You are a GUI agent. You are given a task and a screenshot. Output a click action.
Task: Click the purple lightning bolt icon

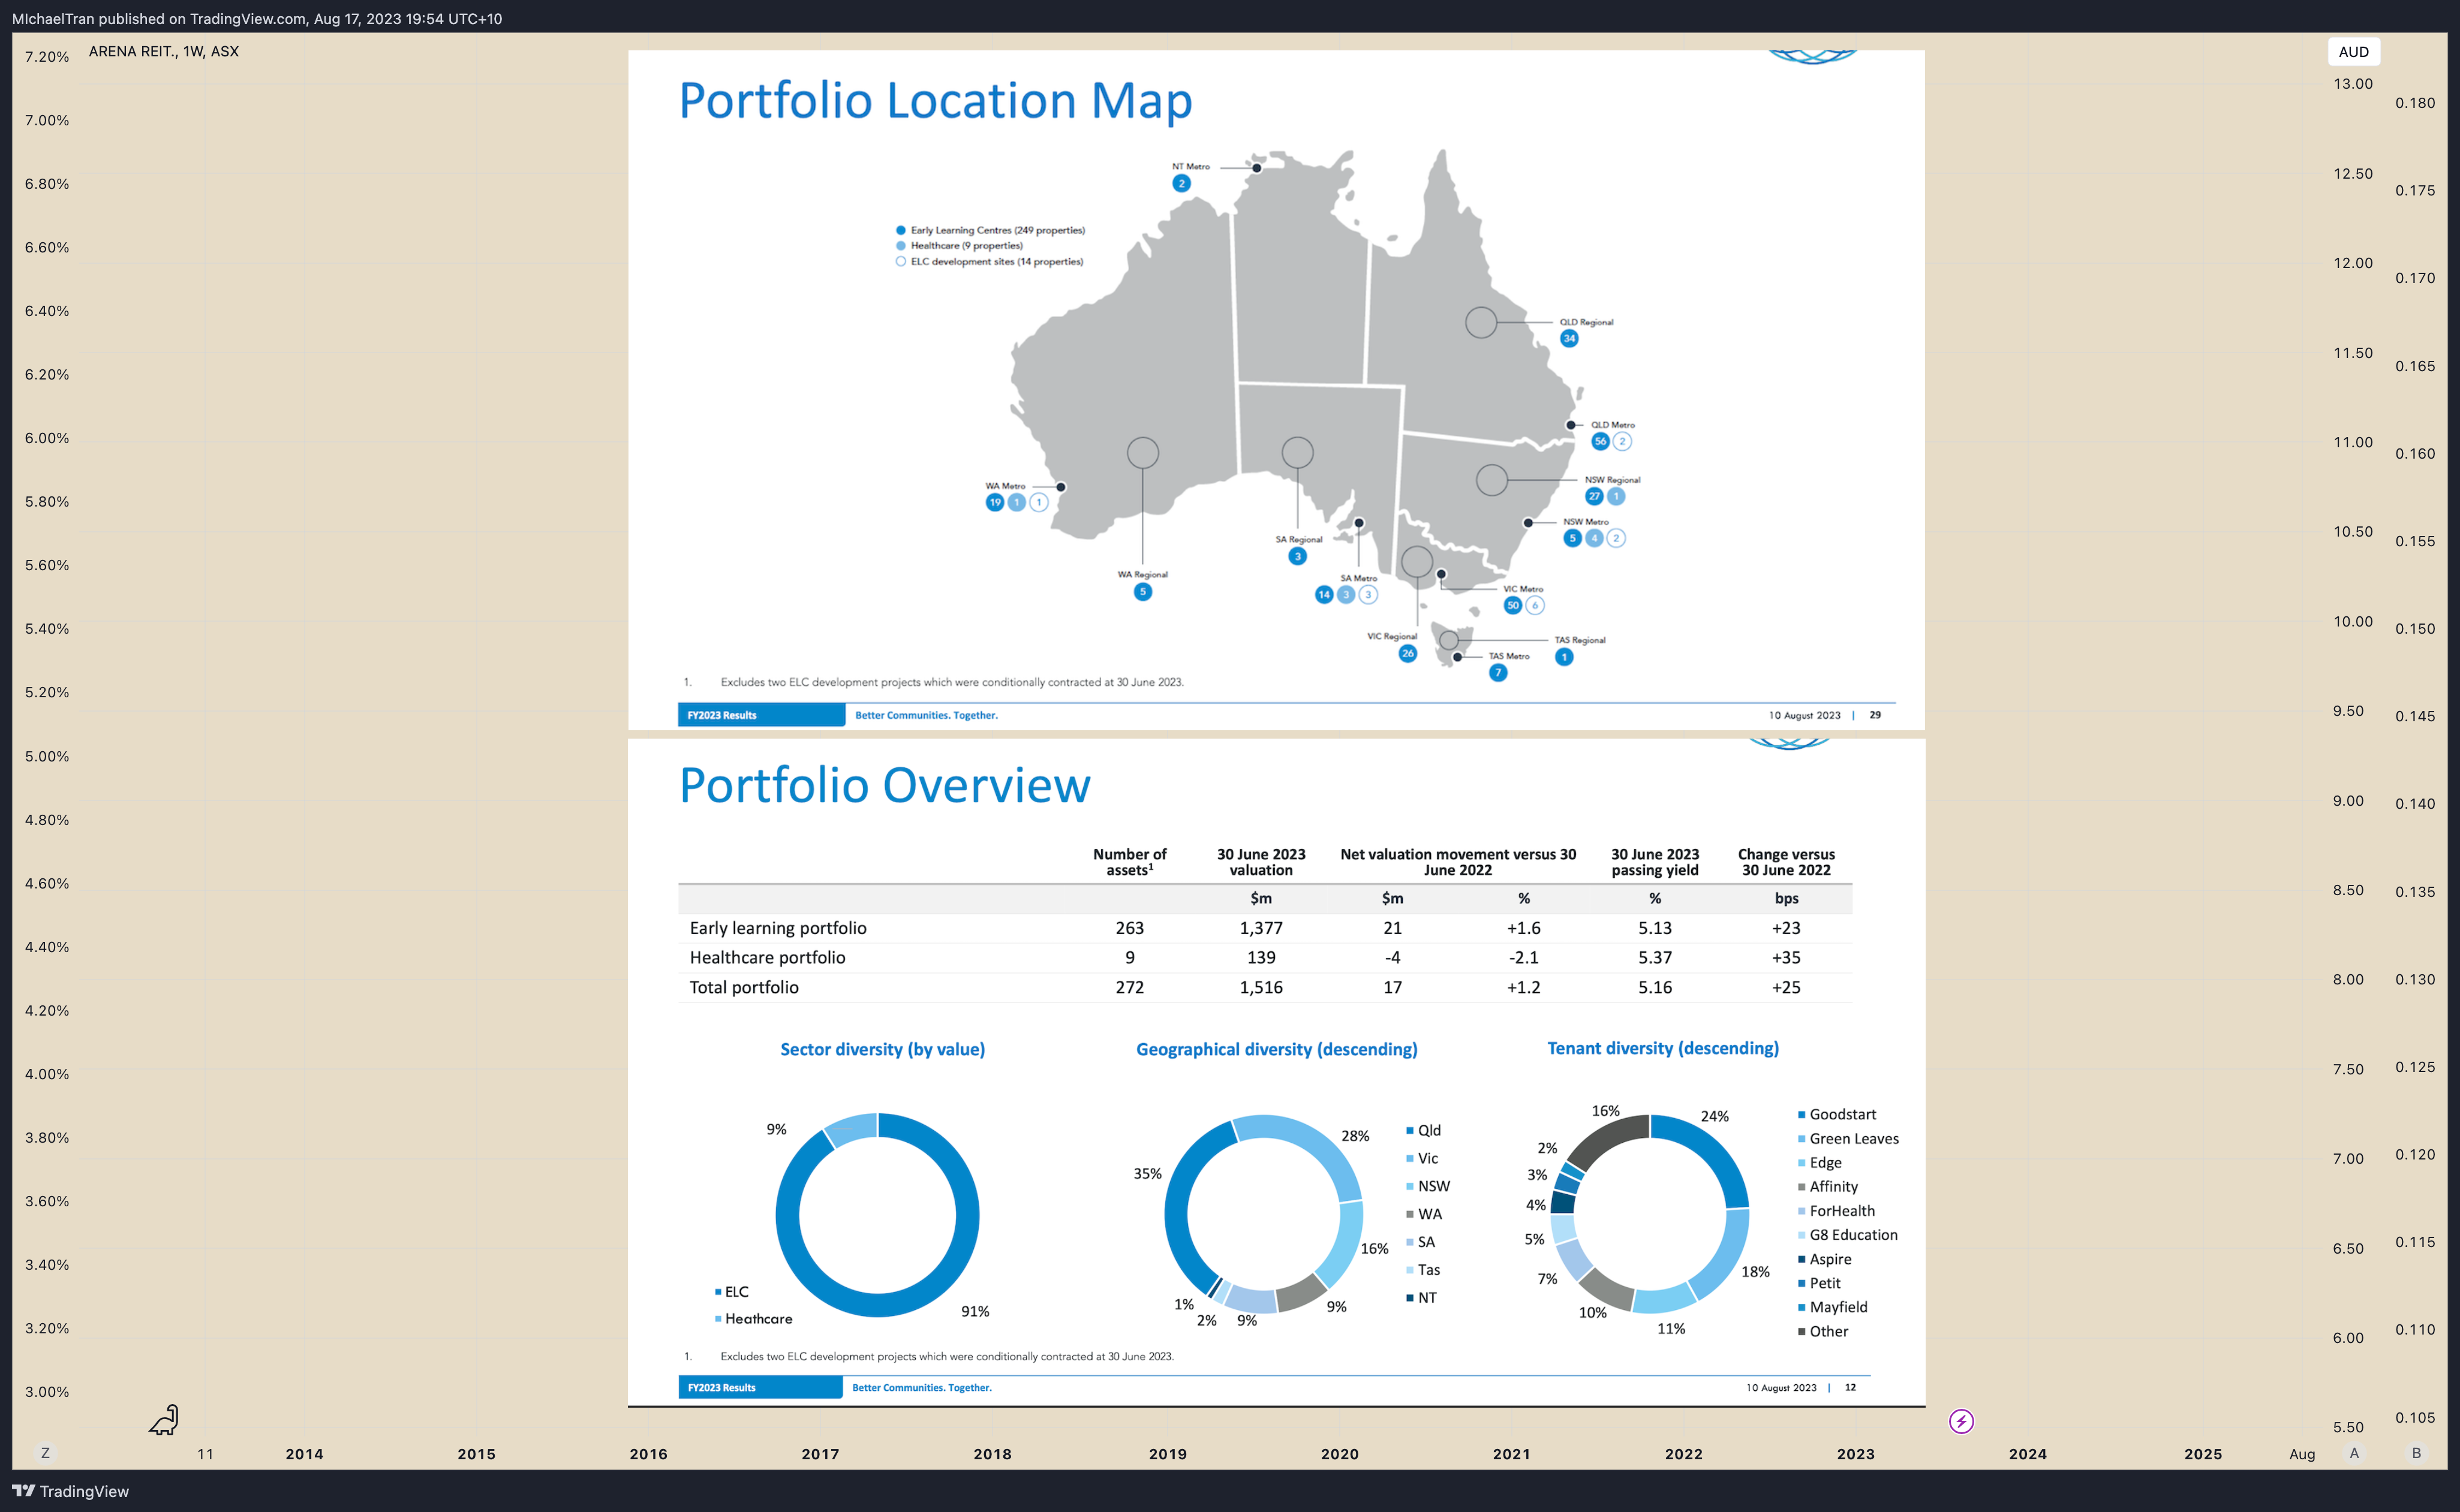click(1961, 1421)
